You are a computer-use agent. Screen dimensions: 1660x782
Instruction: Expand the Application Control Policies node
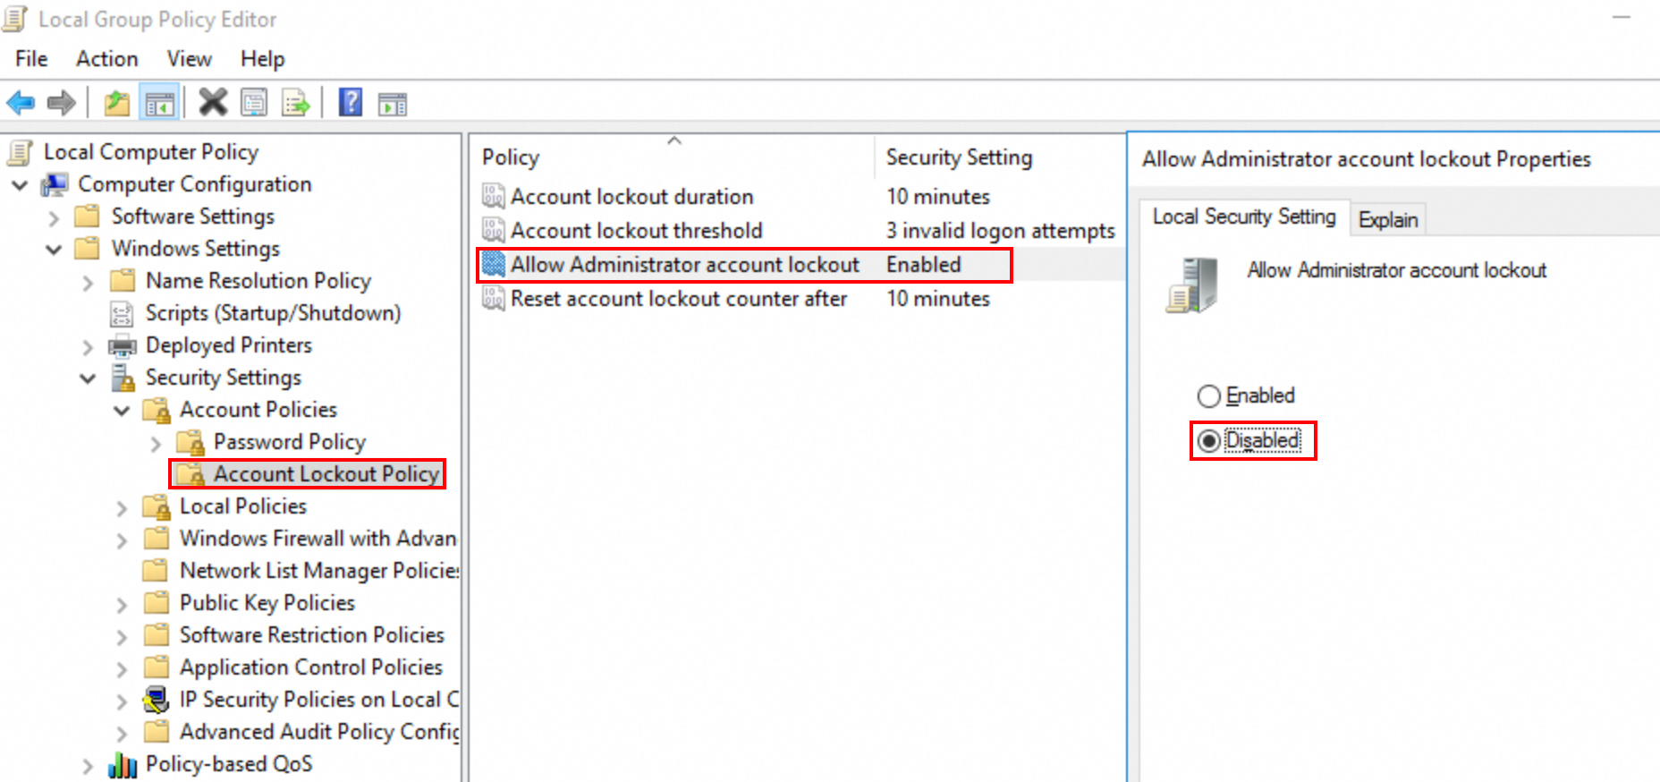point(122,669)
